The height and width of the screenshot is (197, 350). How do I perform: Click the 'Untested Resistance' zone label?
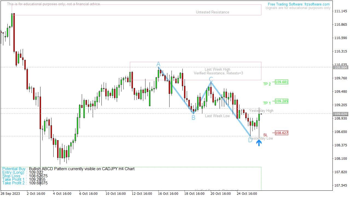212,12
